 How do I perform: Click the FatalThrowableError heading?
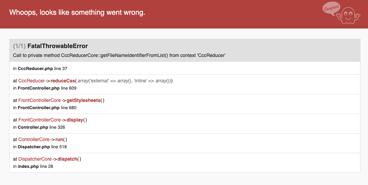(58, 46)
